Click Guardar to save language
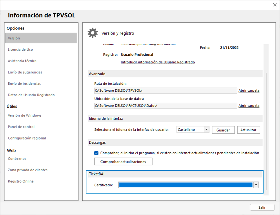Screen dimensions: 280x215 pyautogui.click(x=223, y=130)
